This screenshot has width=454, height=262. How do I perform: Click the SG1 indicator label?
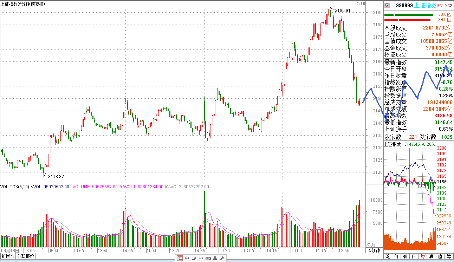441,6
